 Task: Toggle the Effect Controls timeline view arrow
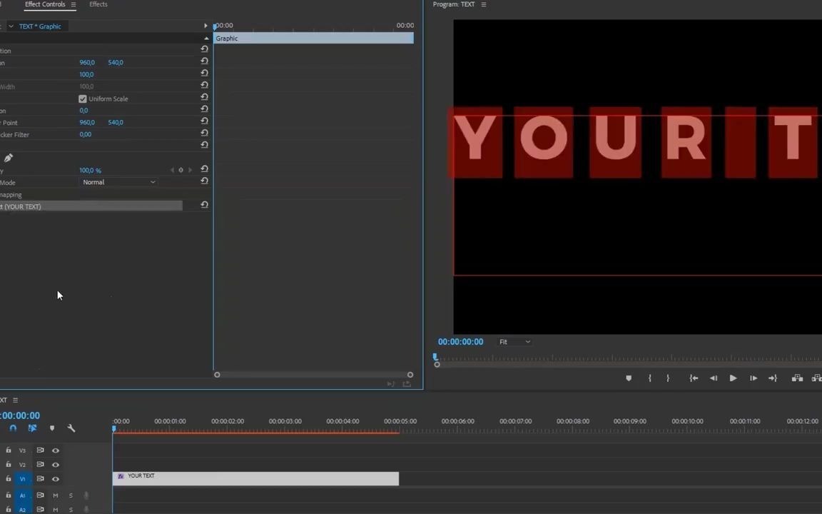tap(205, 26)
